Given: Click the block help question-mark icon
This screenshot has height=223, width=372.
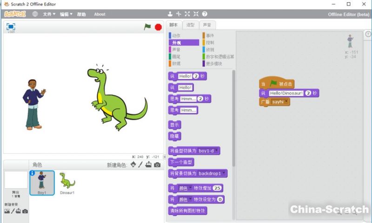Looking at the screenshot, I should click(205, 14).
